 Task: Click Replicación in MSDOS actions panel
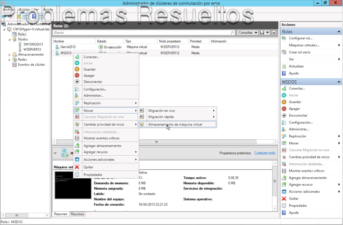tap(297, 136)
